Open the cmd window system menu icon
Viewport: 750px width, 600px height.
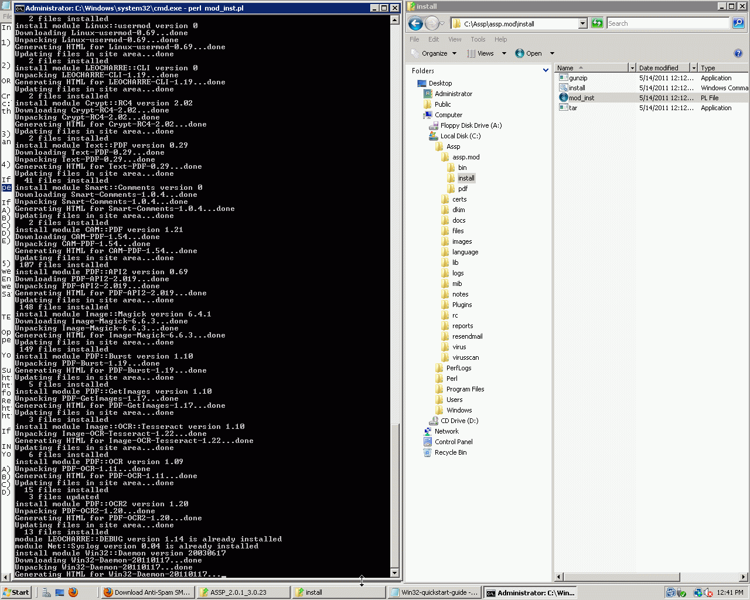tap(19, 8)
